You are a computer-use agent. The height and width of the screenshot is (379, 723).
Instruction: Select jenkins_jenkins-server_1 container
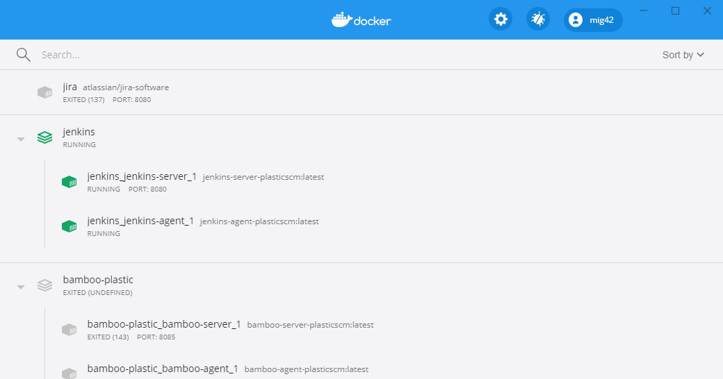(142, 176)
